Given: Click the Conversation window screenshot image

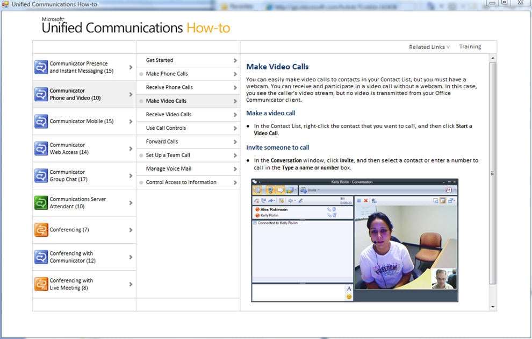Looking at the screenshot, I should click(355, 240).
